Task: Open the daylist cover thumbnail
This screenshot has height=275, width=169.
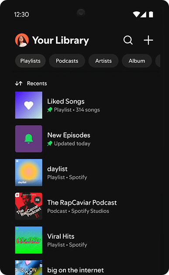Action: (x=29, y=172)
